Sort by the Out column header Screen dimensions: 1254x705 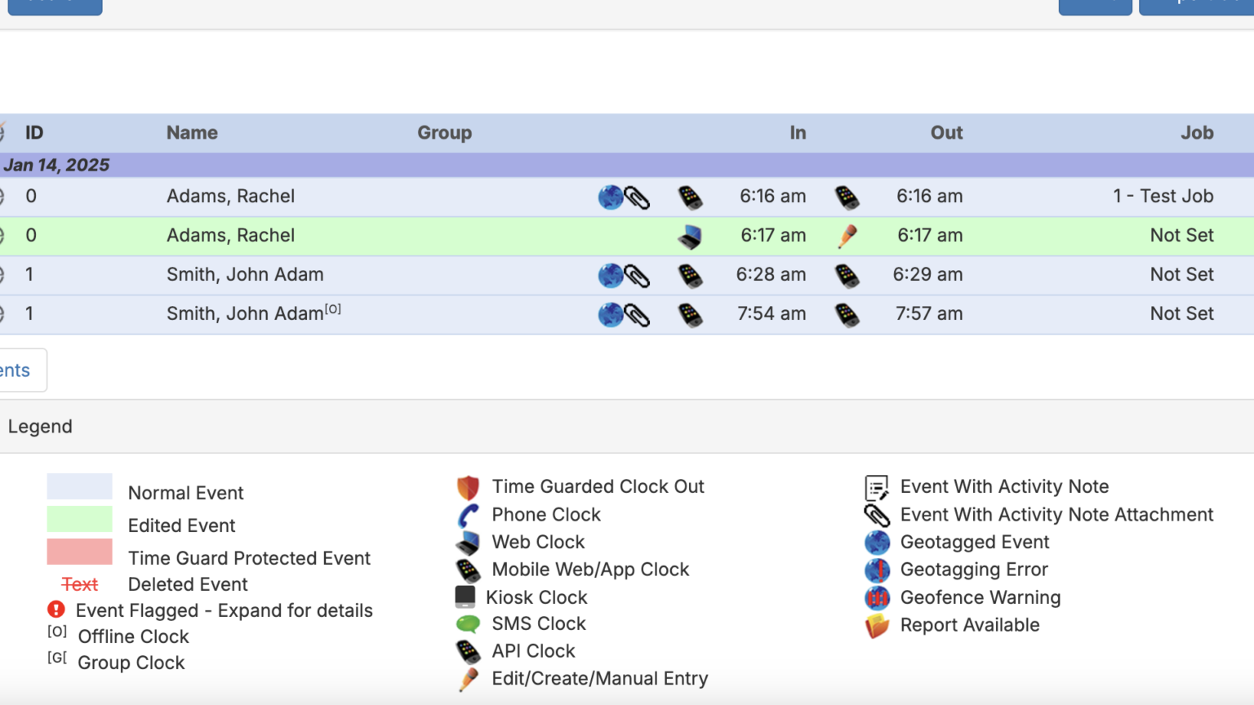[946, 133]
